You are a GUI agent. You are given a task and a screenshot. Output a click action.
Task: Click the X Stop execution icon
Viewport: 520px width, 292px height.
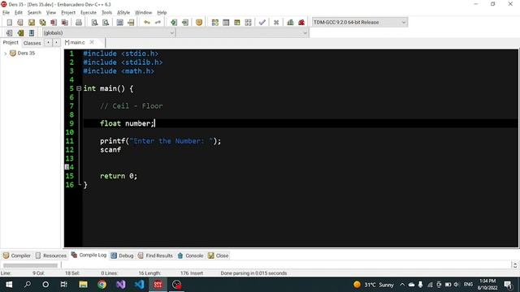click(x=276, y=23)
